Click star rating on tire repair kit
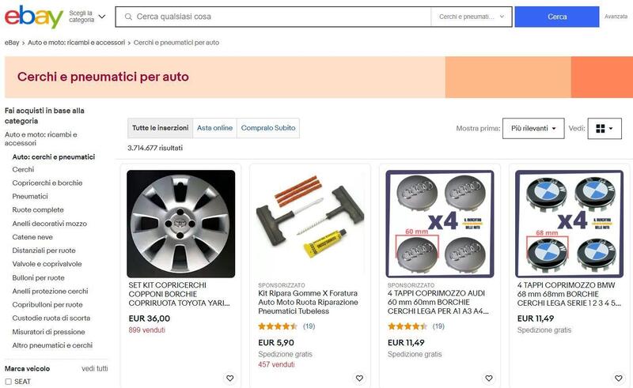Screen dimensions: 633x388 pos(277,326)
